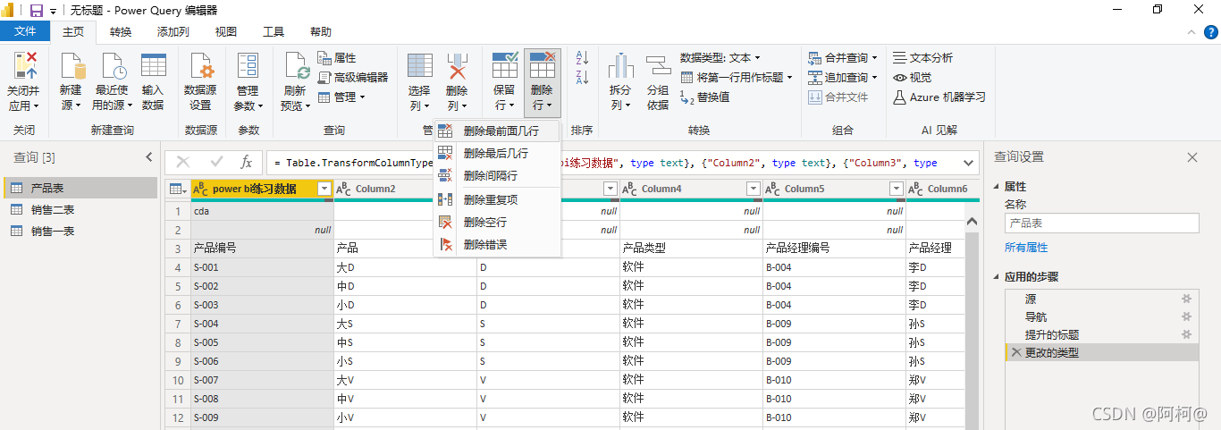1221x430 pixels.
Task: Open gear settings for 源 step
Action: (1187, 299)
